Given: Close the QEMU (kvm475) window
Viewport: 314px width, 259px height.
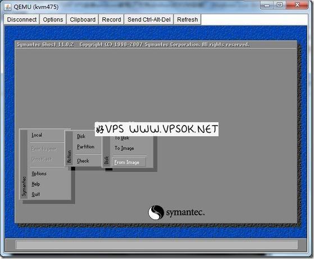Looking at the screenshot, I should tap(297, 5).
